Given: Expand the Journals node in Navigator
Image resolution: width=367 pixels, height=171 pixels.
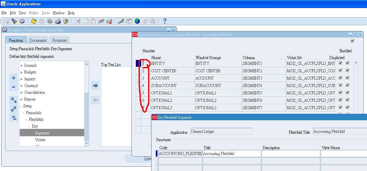Looking at the screenshot, I should (21, 66).
